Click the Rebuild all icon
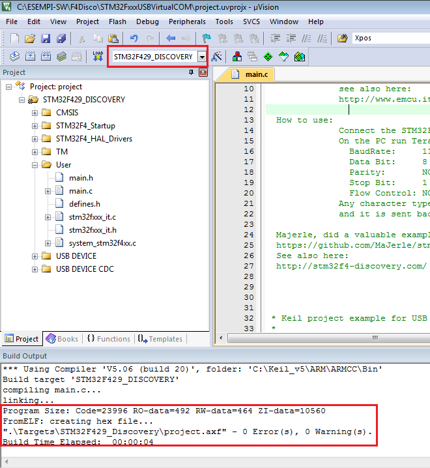 coord(46,56)
